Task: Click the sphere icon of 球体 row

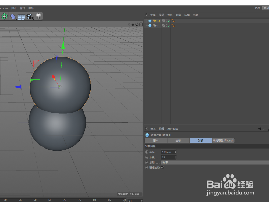Action: click(150, 26)
